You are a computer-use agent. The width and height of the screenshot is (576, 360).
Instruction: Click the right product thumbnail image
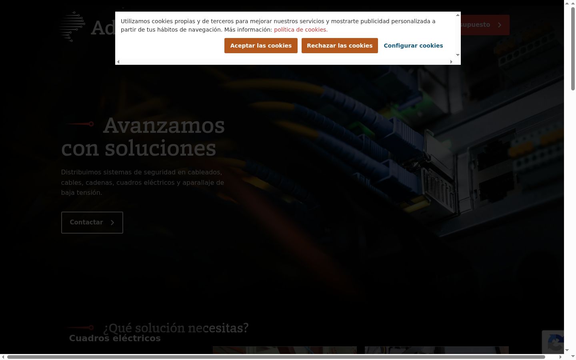point(437,350)
